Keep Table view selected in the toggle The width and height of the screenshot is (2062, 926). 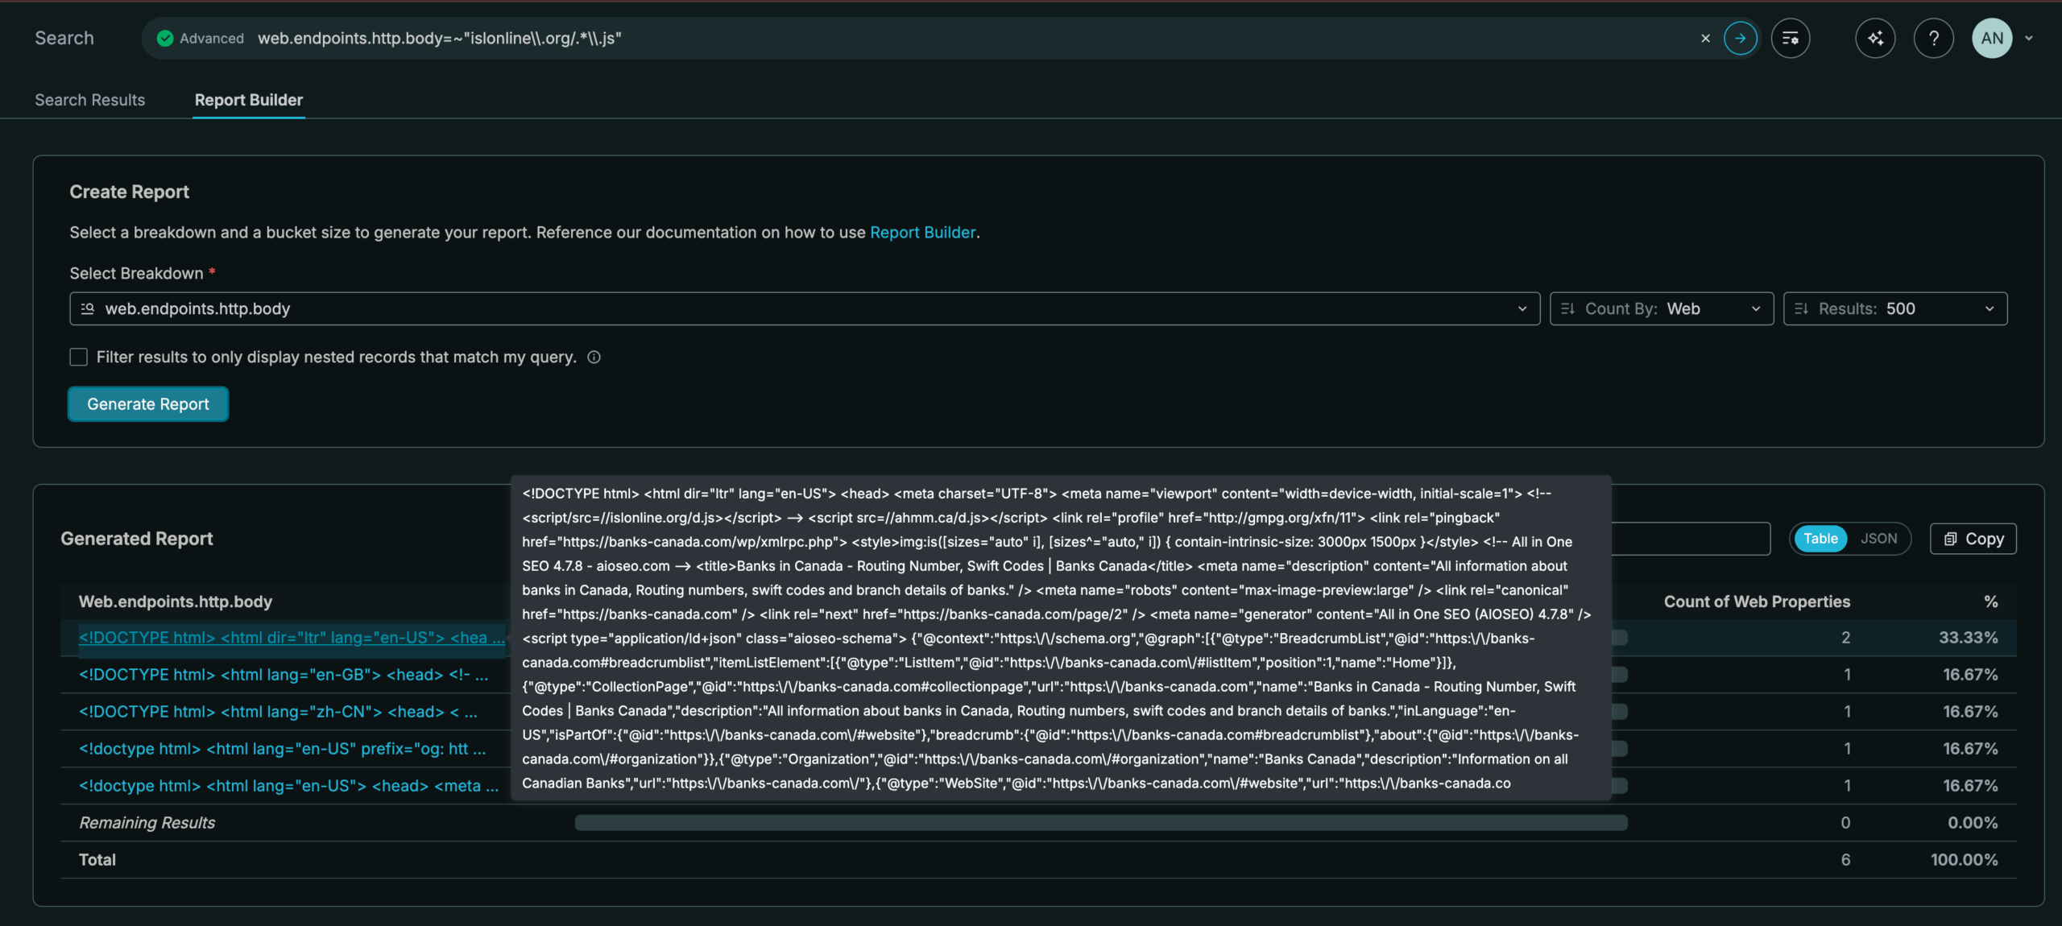[1820, 539]
